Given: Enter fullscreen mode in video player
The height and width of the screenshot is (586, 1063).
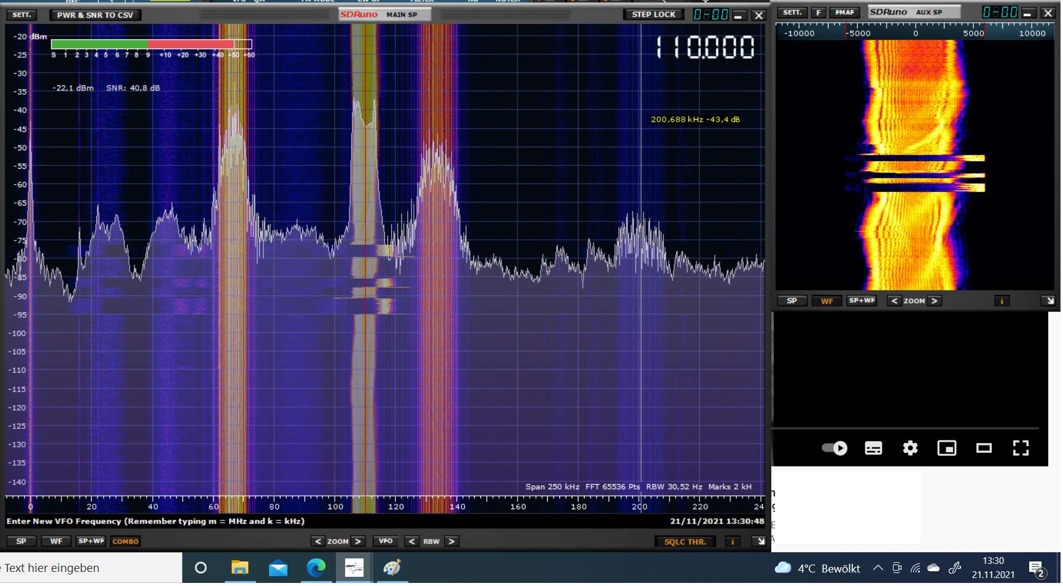Looking at the screenshot, I should click(x=1020, y=449).
